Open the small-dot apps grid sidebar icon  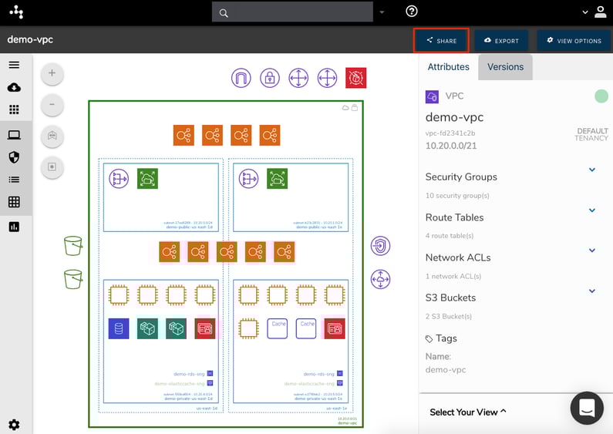pyautogui.click(x=14, y=109)
